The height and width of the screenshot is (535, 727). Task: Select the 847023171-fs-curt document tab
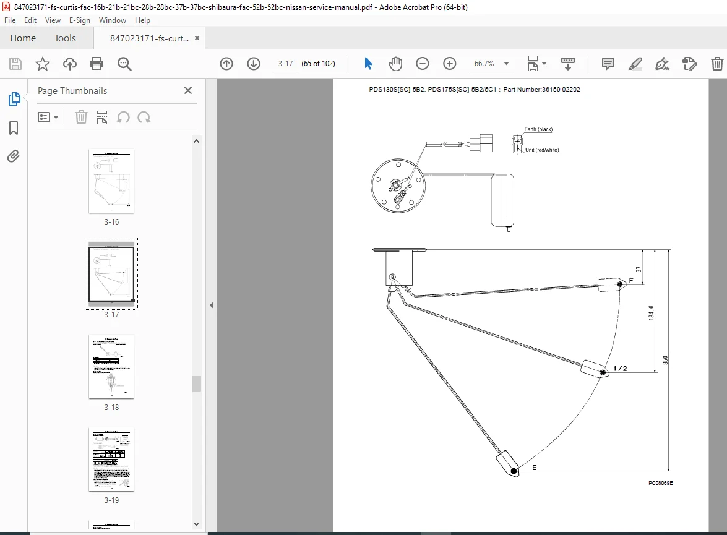[149, 38]
